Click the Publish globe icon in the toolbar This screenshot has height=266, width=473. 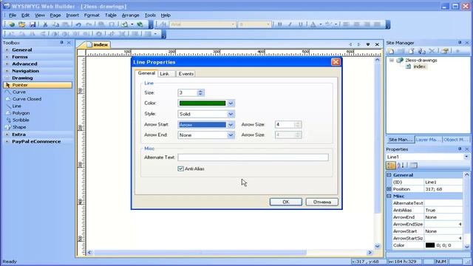[x=140, y=24]
